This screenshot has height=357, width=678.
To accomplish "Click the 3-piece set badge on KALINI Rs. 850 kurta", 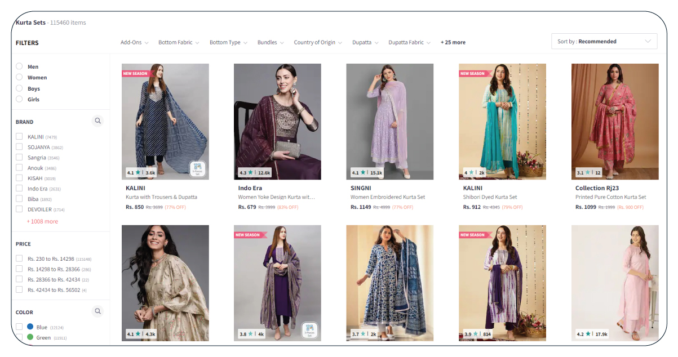I will click(197, 168).
